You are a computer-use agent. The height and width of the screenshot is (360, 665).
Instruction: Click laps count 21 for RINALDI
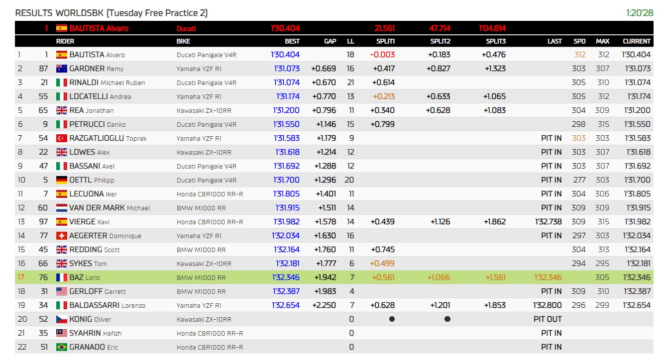(350, 83)
